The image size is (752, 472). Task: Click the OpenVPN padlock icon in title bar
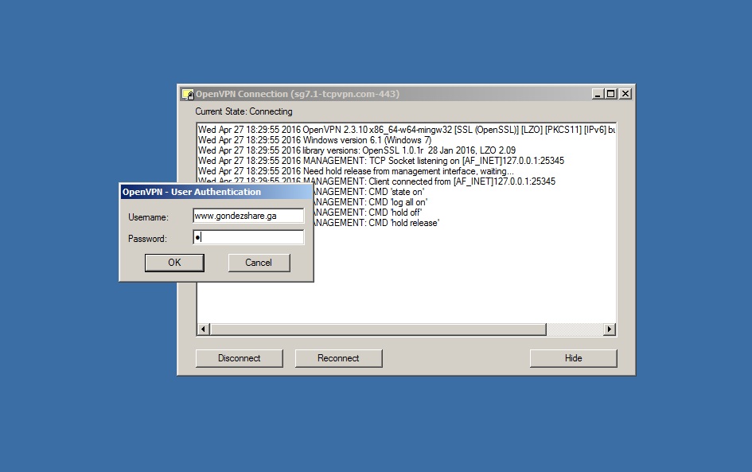188,94
